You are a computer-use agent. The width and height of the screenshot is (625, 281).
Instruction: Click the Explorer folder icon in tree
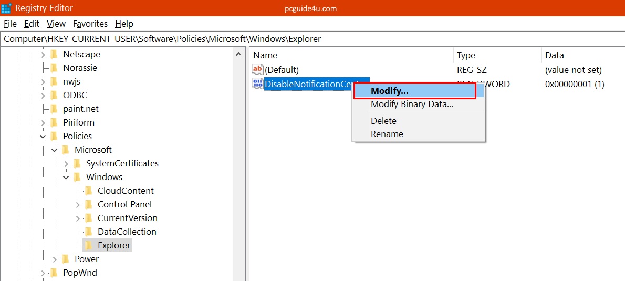[x=88, y=245]
